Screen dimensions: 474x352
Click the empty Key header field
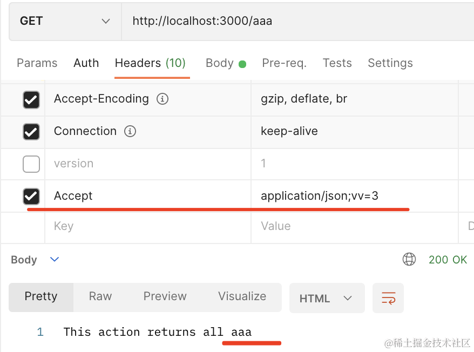[146, 226]
